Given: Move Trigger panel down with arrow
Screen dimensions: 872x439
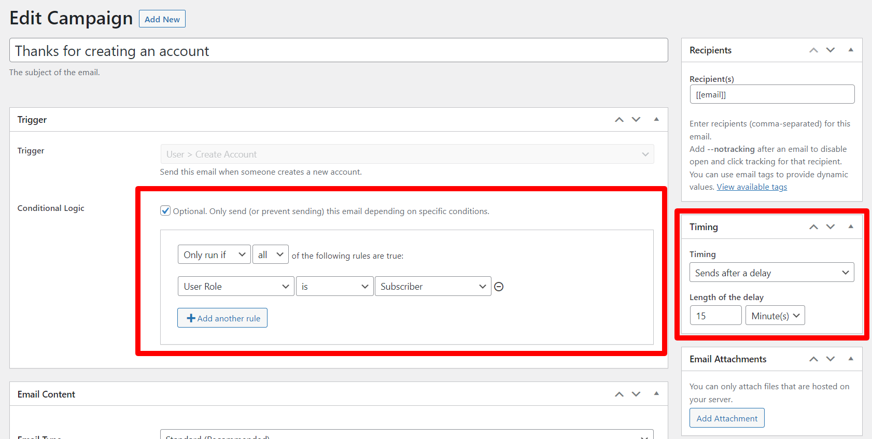Looking at the screenshot, I should (636, 120).
